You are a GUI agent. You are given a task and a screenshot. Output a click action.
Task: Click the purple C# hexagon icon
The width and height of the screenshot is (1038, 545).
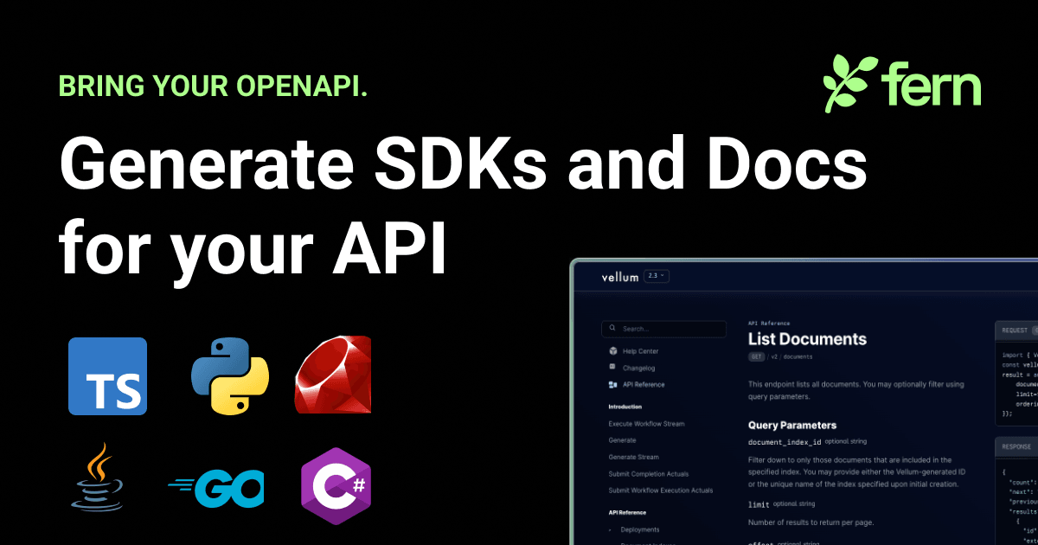click(x=335, y=486)
